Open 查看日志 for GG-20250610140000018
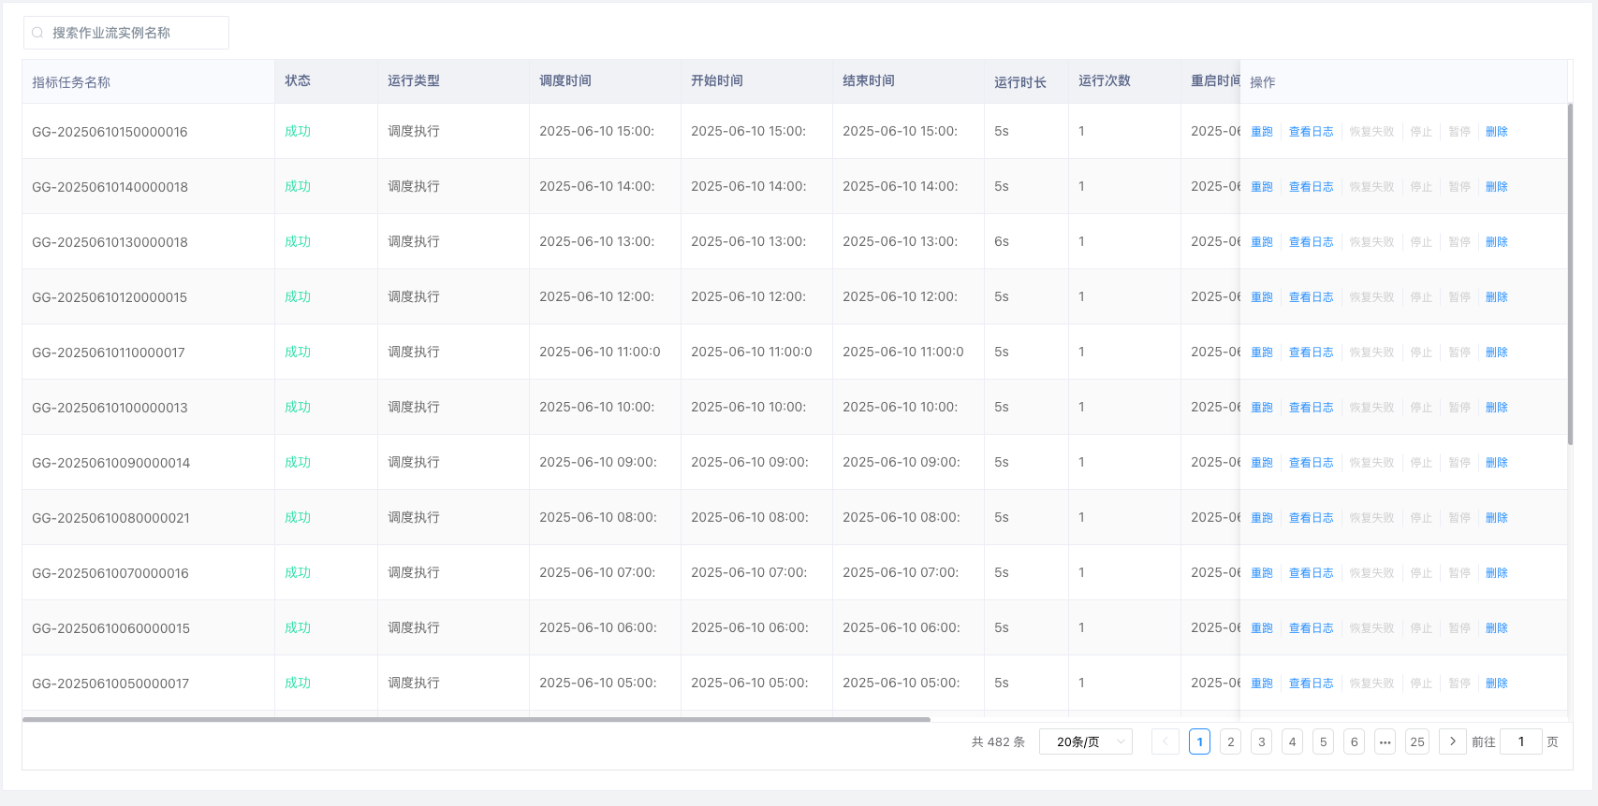 1311,187
